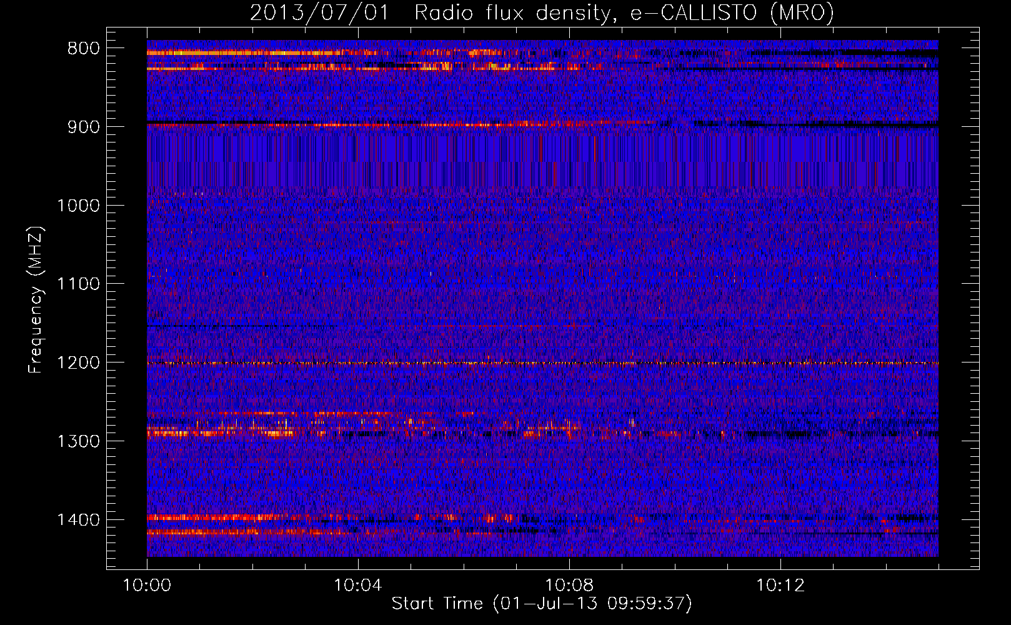This screenshot has width=1011, height=625.
Task: Click the 900 frequency tick label
Action: (x=84, y=127)
